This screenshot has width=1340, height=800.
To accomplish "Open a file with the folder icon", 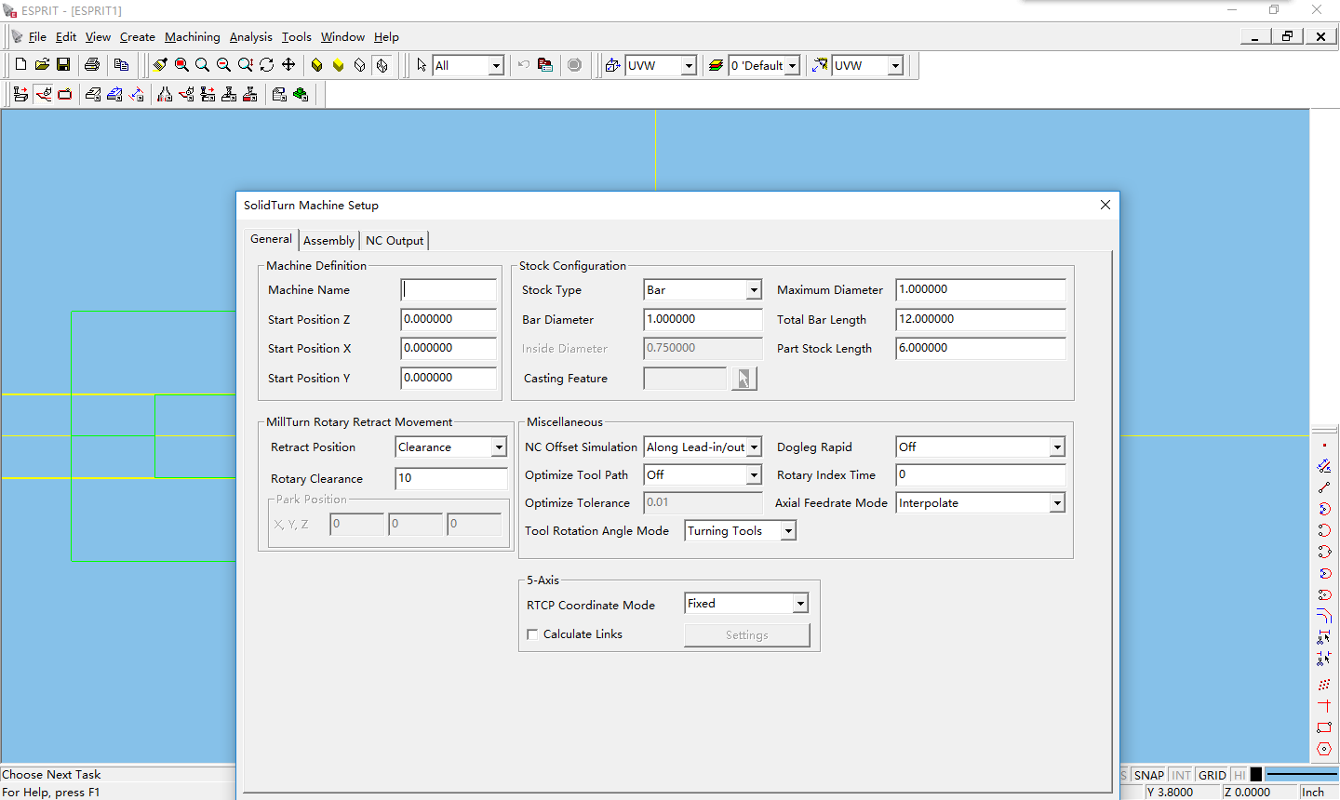I will [x=42, y=65].
